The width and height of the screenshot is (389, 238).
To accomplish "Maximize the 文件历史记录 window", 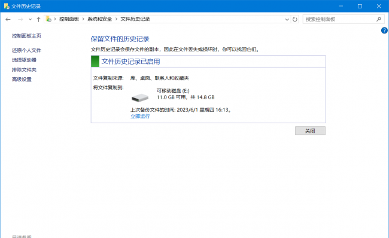I will [x=360, y=6].
